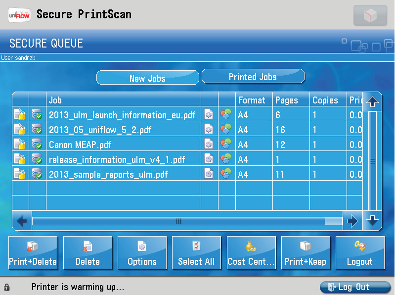Click the 3D cube icon at top right

(370, 15)
